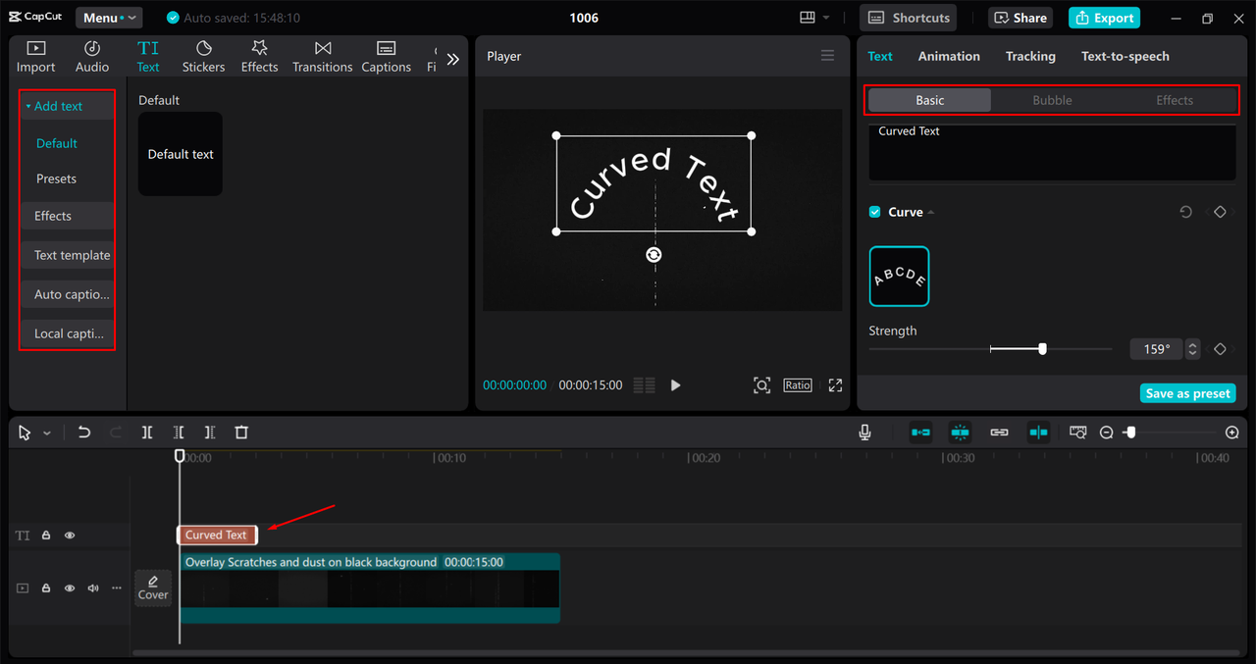The width and height of the screenshot is (1256, 664).
Task: Adjust the Strength slider handle
Action: tap(1042, 349)
